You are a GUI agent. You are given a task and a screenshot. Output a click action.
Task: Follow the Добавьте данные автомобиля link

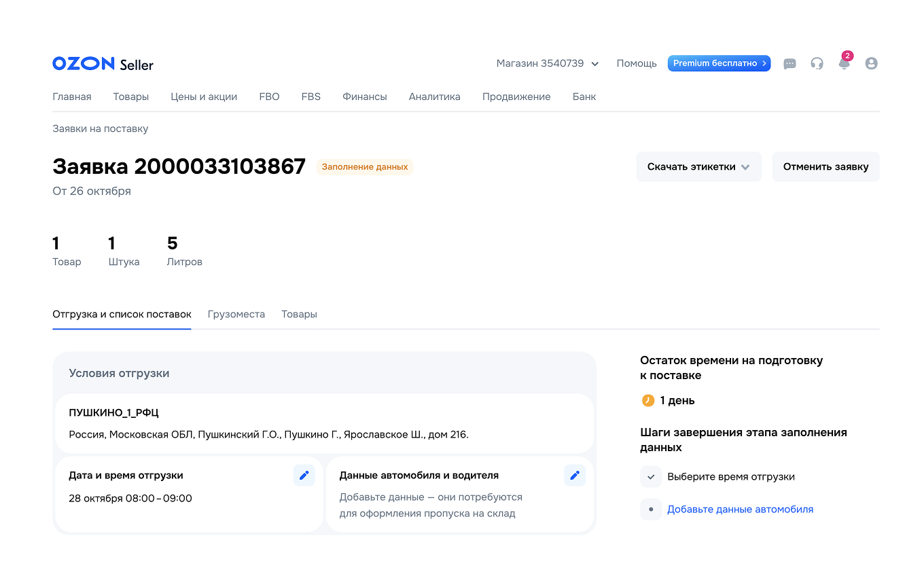point(740,509)
